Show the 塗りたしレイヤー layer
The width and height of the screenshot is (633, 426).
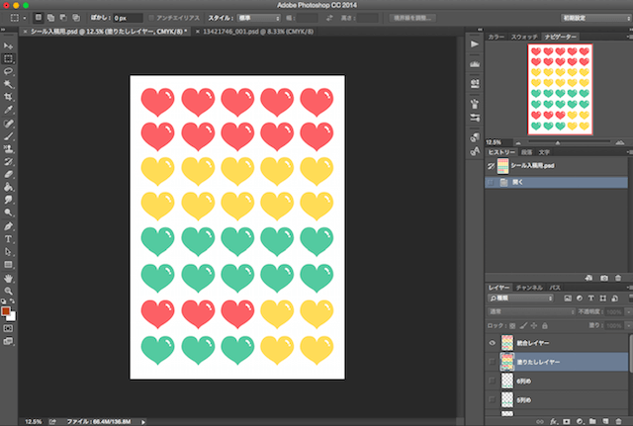[492, 362]
